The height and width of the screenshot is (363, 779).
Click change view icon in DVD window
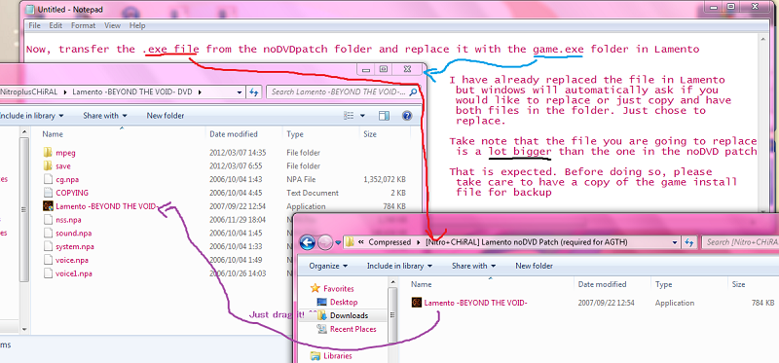[349, 116]
